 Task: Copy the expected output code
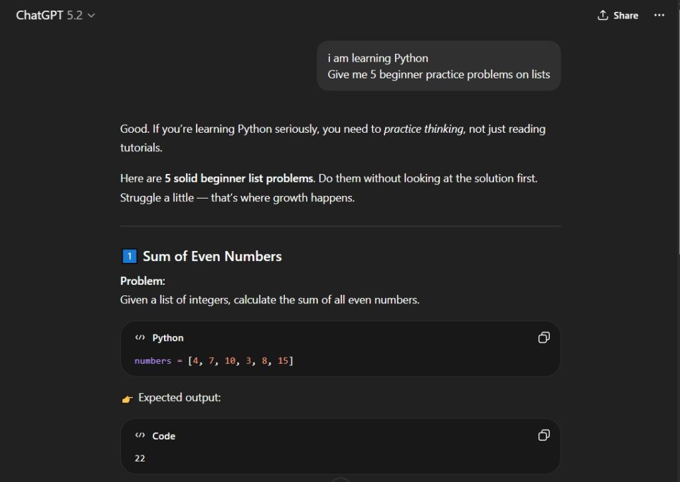544,436
